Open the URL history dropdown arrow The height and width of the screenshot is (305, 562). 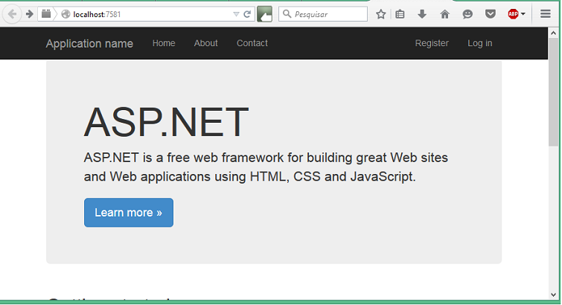[236, 14]
